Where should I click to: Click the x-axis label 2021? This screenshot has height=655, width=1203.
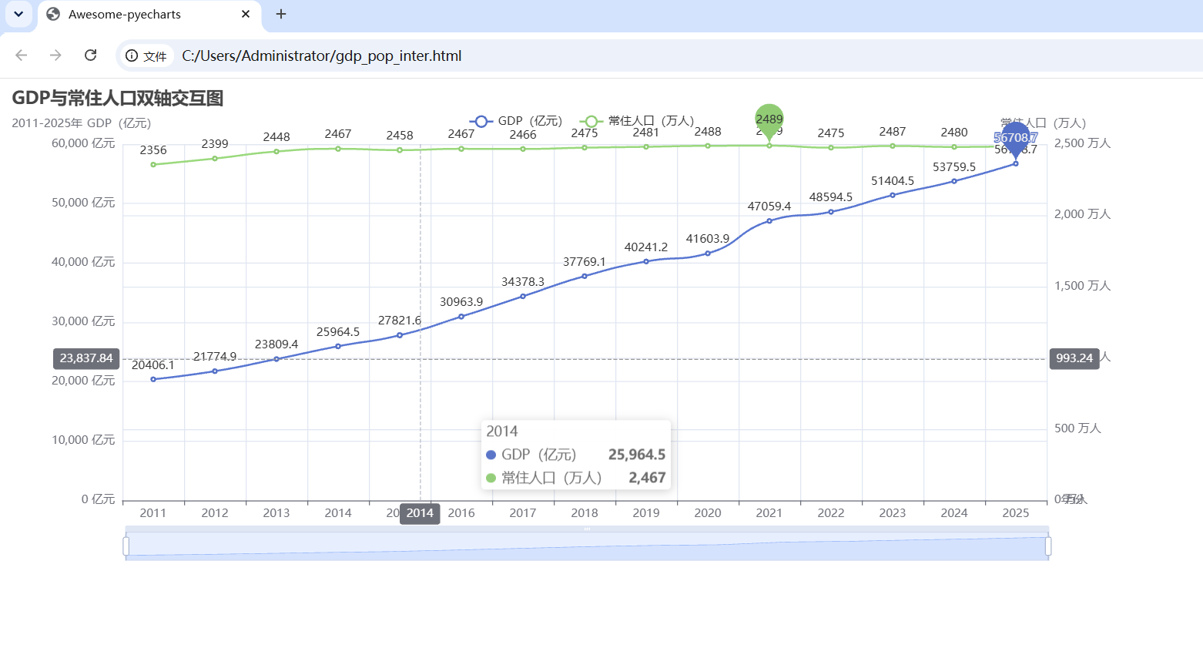click(769, 513)
